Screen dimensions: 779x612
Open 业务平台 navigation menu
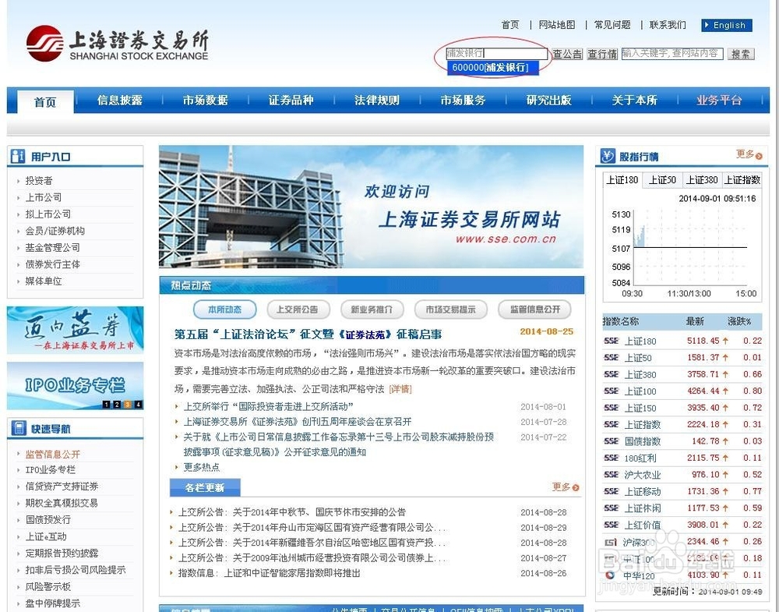click(x=719, y=101)
